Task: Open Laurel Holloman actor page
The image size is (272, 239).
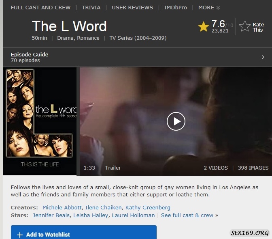Action: 133,215
